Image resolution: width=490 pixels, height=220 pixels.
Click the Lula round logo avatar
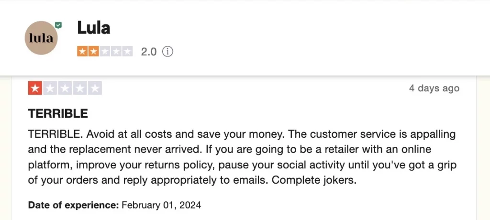(41, 38)
